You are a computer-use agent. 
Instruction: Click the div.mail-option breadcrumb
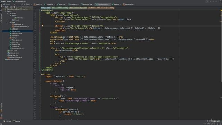pos(78,8)
